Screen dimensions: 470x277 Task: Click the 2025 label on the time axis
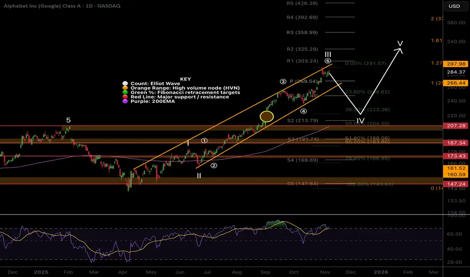[41, 272]
